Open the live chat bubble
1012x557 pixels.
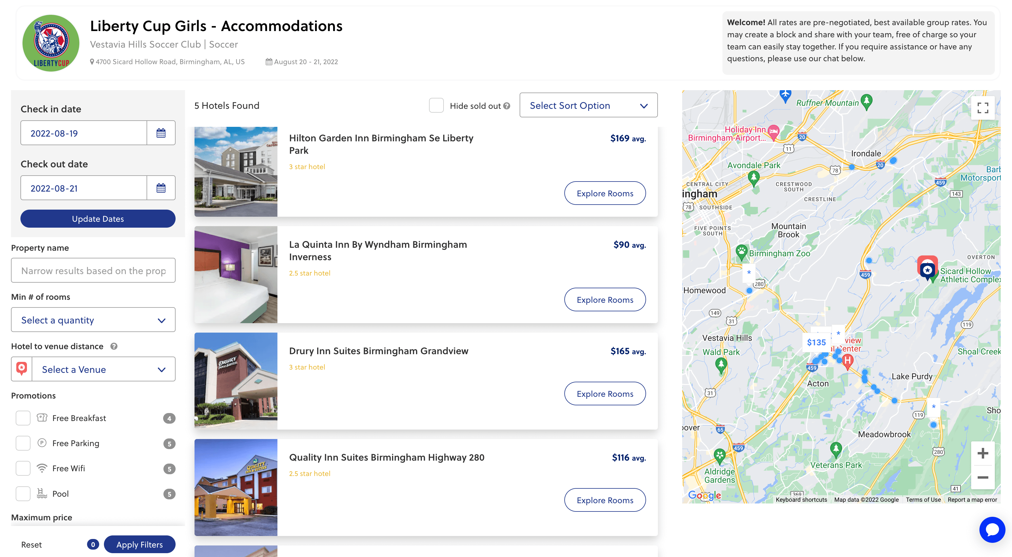tap(992, 530)
